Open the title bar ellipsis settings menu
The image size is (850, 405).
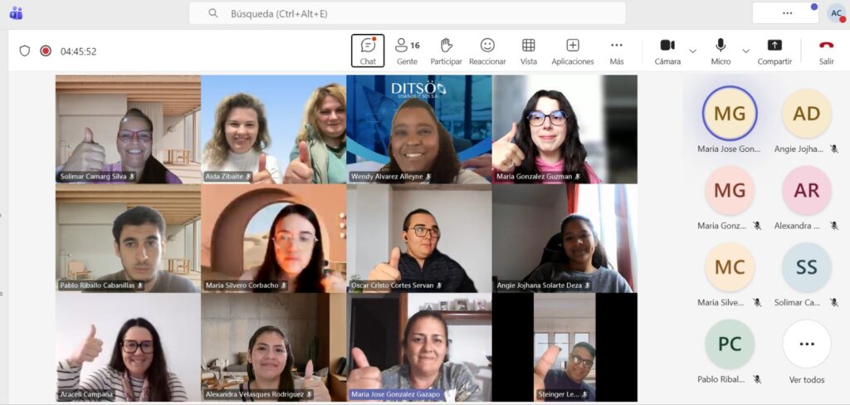point(787,13)
